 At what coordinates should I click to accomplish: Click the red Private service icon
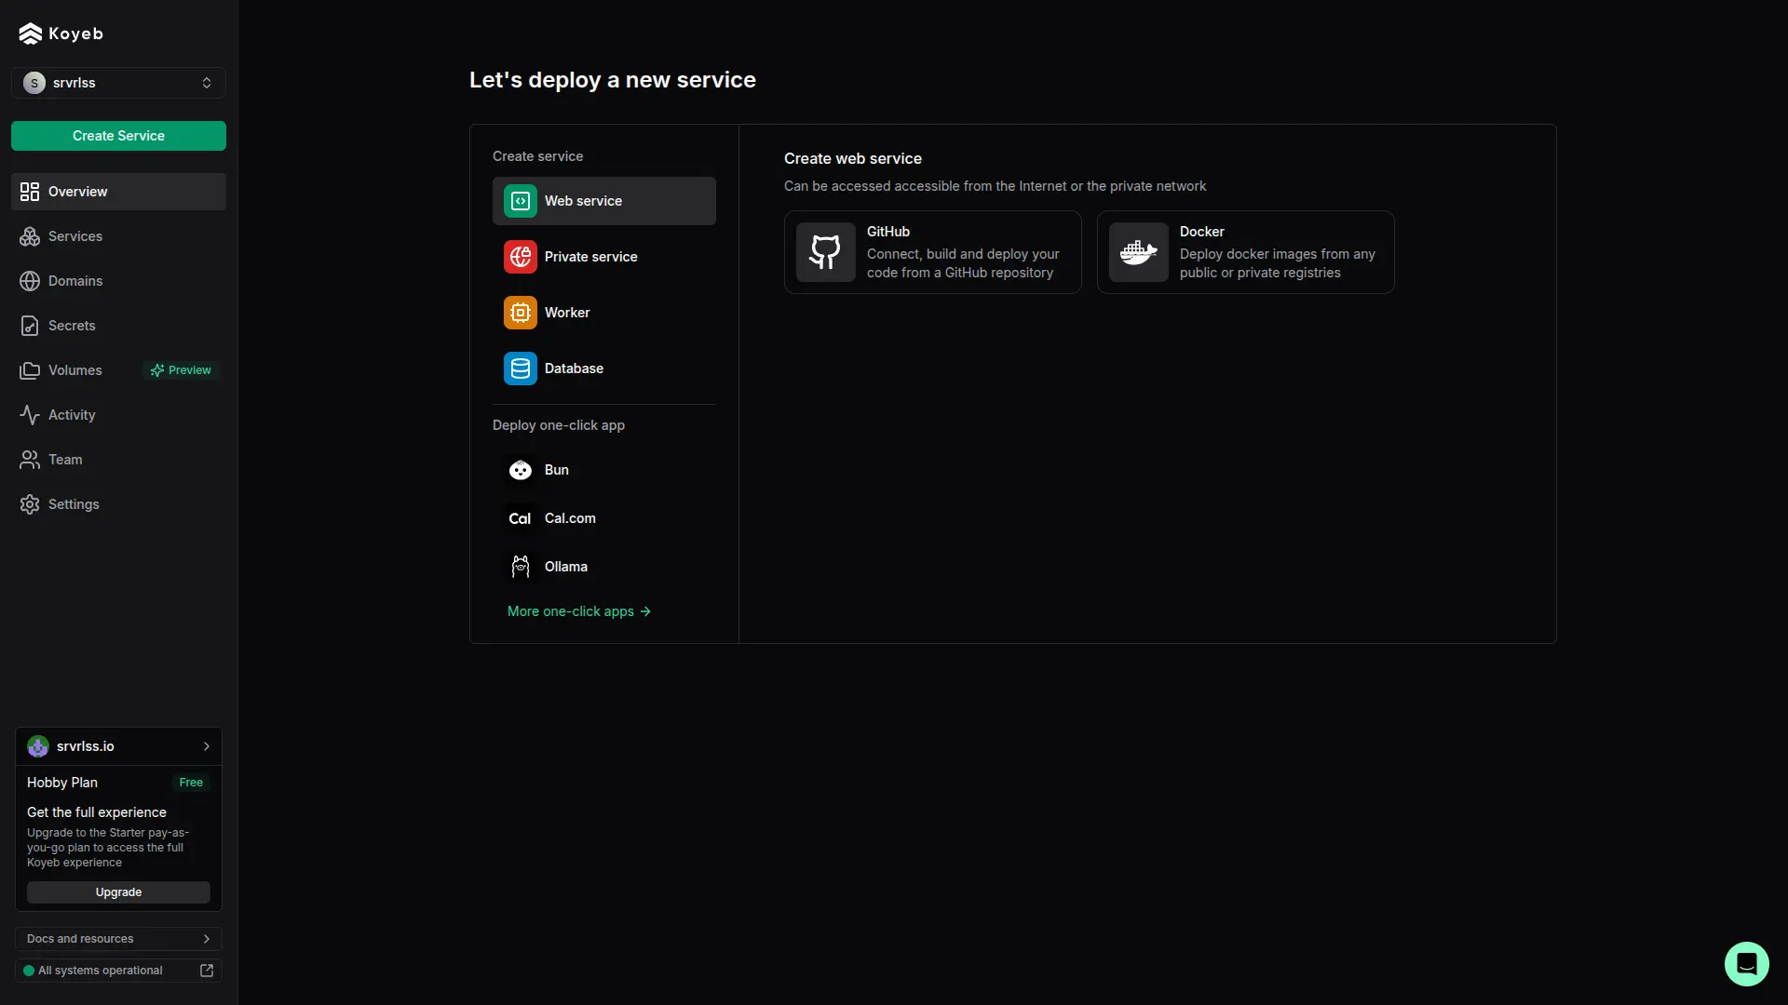click(521, 257)
